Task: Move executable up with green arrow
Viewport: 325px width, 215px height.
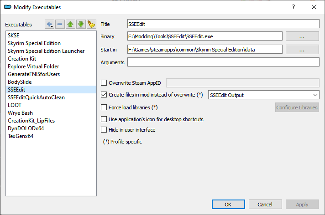Action: pos(71,24)
